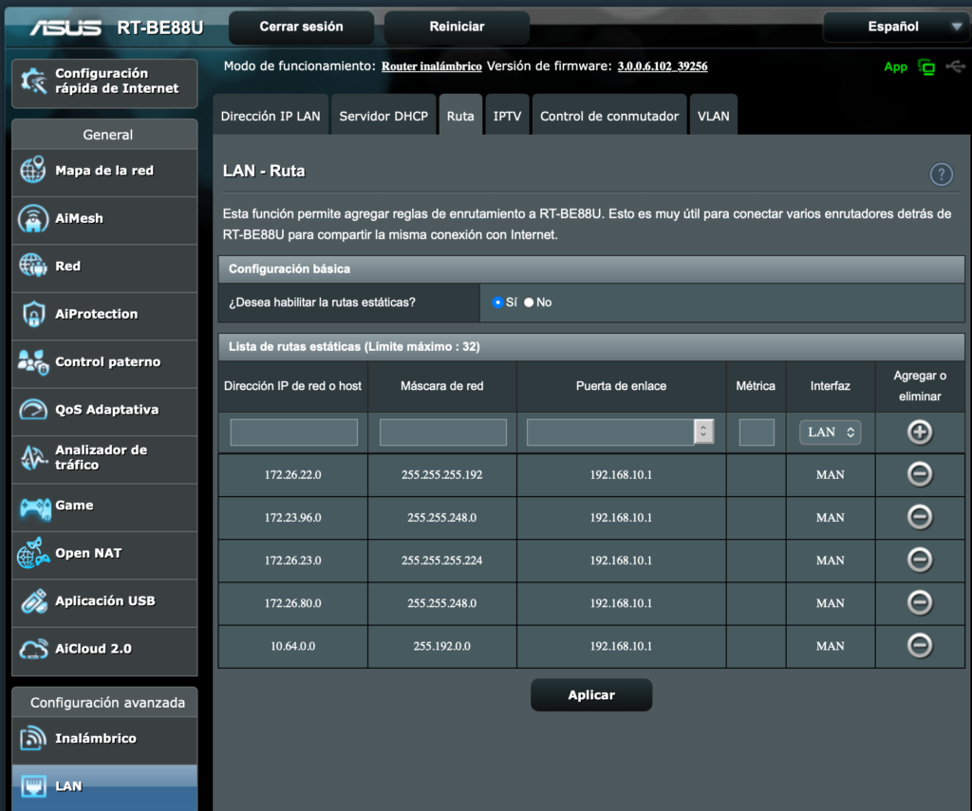Click the green App link
The image size is (972, 811).
895,67
